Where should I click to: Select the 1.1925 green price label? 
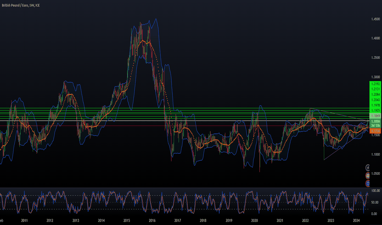(375, 111)
